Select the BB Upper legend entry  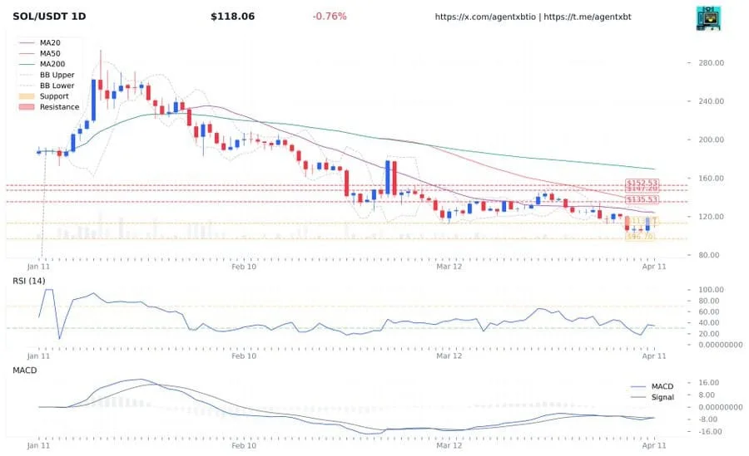pos(47,75)
